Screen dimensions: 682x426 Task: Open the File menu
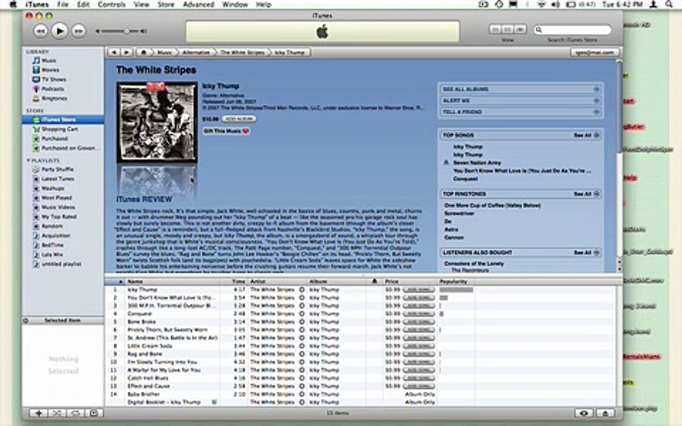(x=63, y=4)
